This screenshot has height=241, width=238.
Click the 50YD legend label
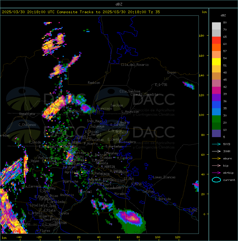(227, 144)
